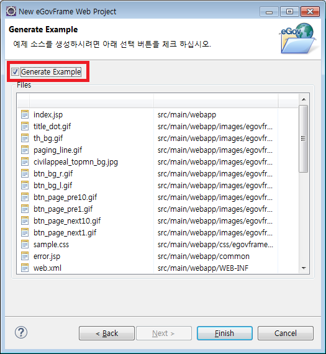Click the disabled Next button

[164, 333]
